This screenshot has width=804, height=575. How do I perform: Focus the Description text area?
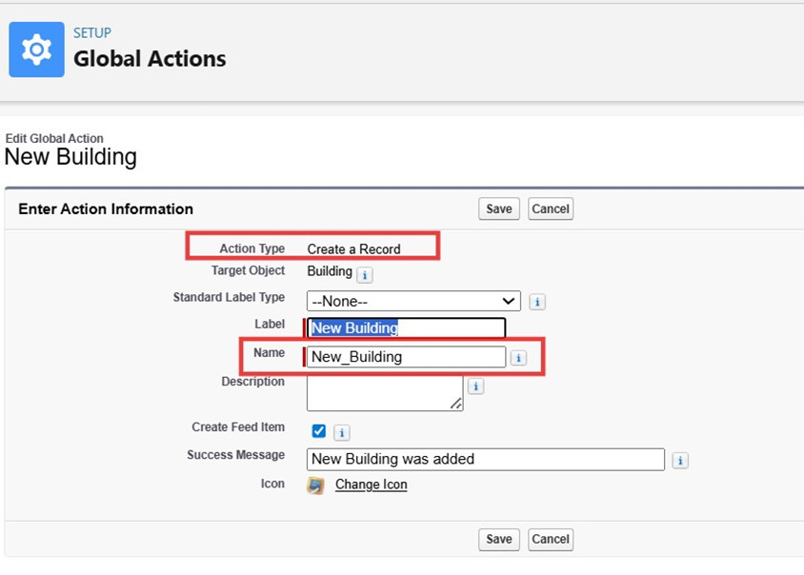(x=383, y=391)
